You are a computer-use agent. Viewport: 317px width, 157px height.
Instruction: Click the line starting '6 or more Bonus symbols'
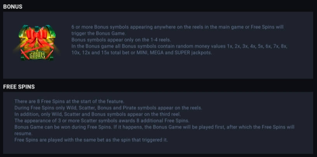[x=177, y=27]
